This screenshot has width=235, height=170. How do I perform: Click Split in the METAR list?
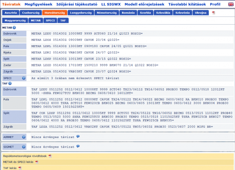[14, 59]
